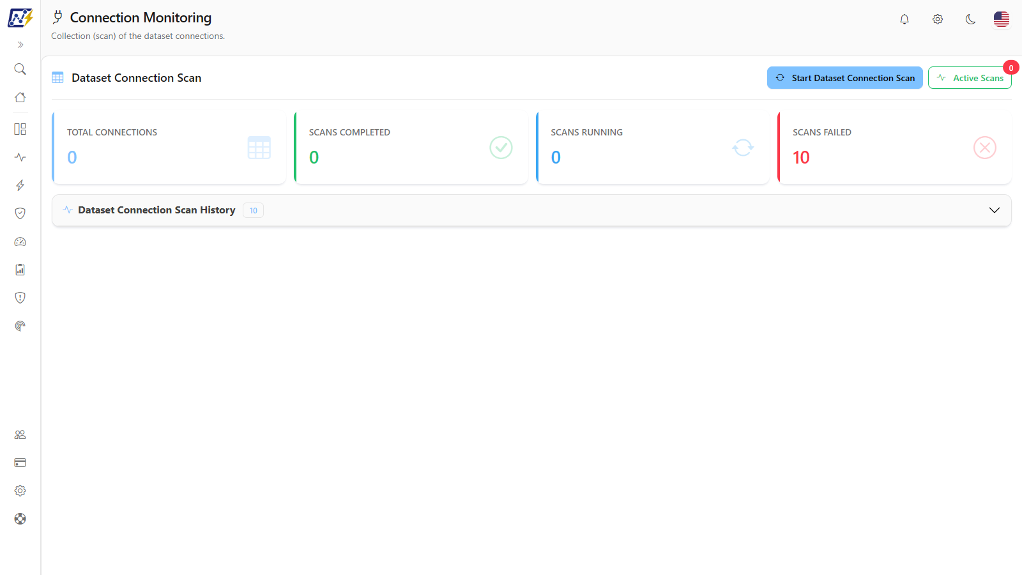Click the lightning bolt sidebar icon

(20, 185)
